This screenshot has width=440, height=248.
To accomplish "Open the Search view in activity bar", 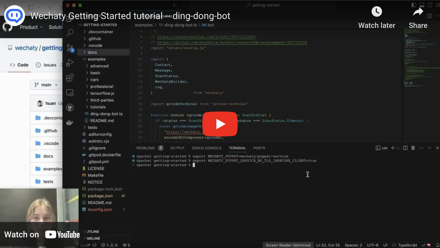I will pyautogui.click(x=70, y=33).
